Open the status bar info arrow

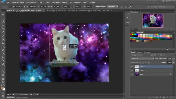coord(38,95)
